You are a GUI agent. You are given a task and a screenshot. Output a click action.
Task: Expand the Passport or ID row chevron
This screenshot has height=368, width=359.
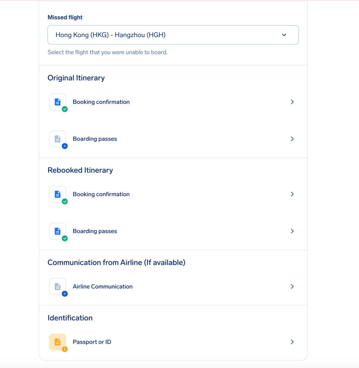pos(292,342)
